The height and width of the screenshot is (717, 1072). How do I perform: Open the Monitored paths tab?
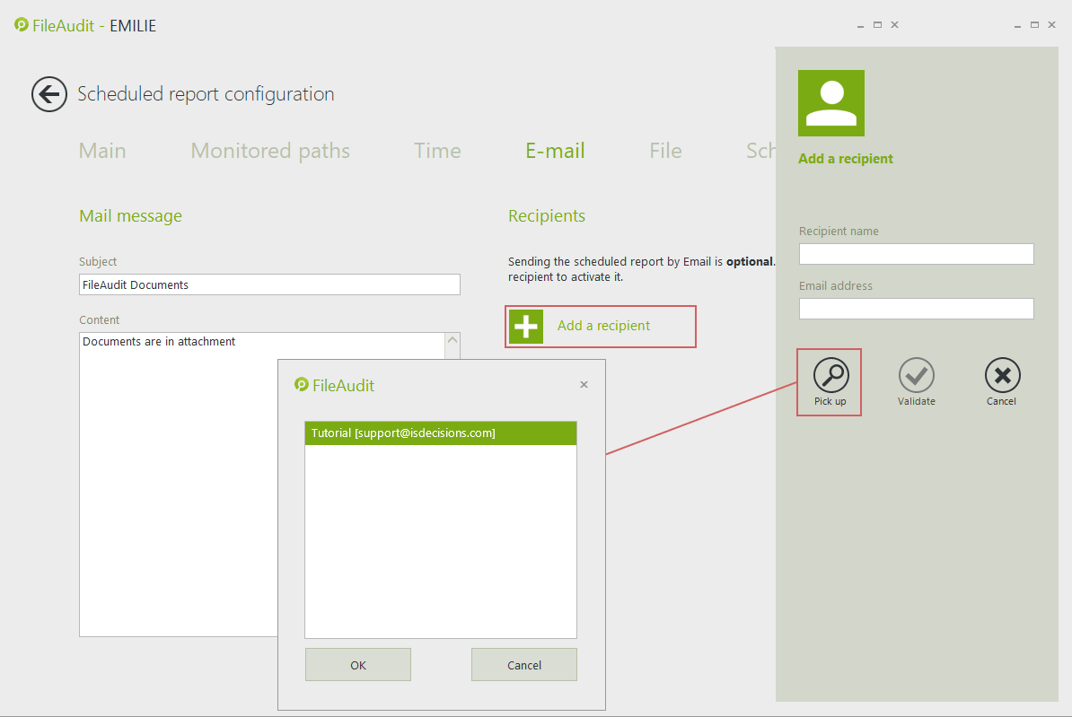pos(270,151)
